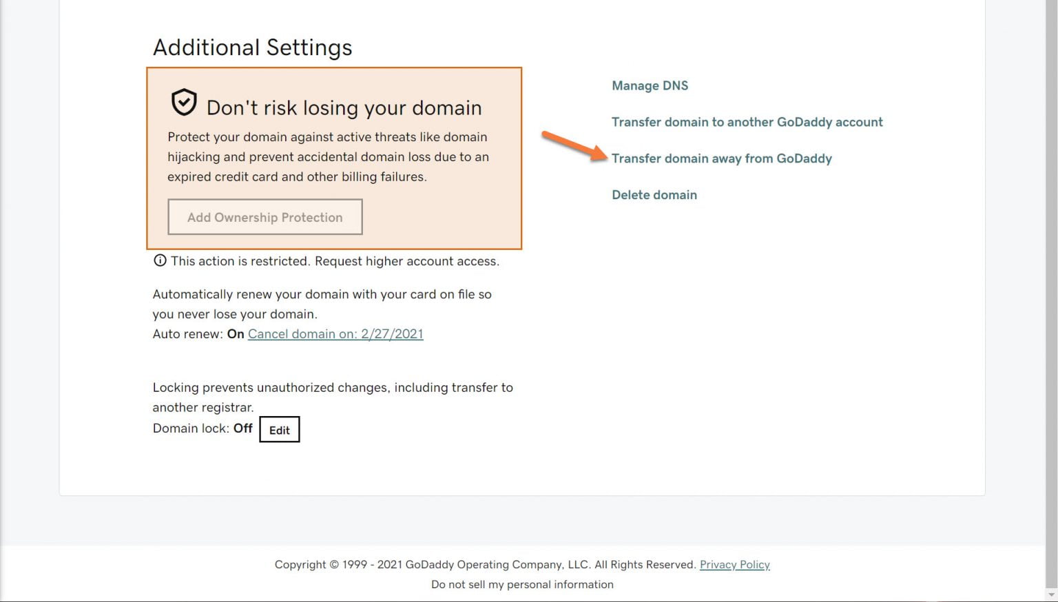Choose Transfer domain away from GoDaddy
Viewport: 1058px width, 602px height.
pos(721,158)
